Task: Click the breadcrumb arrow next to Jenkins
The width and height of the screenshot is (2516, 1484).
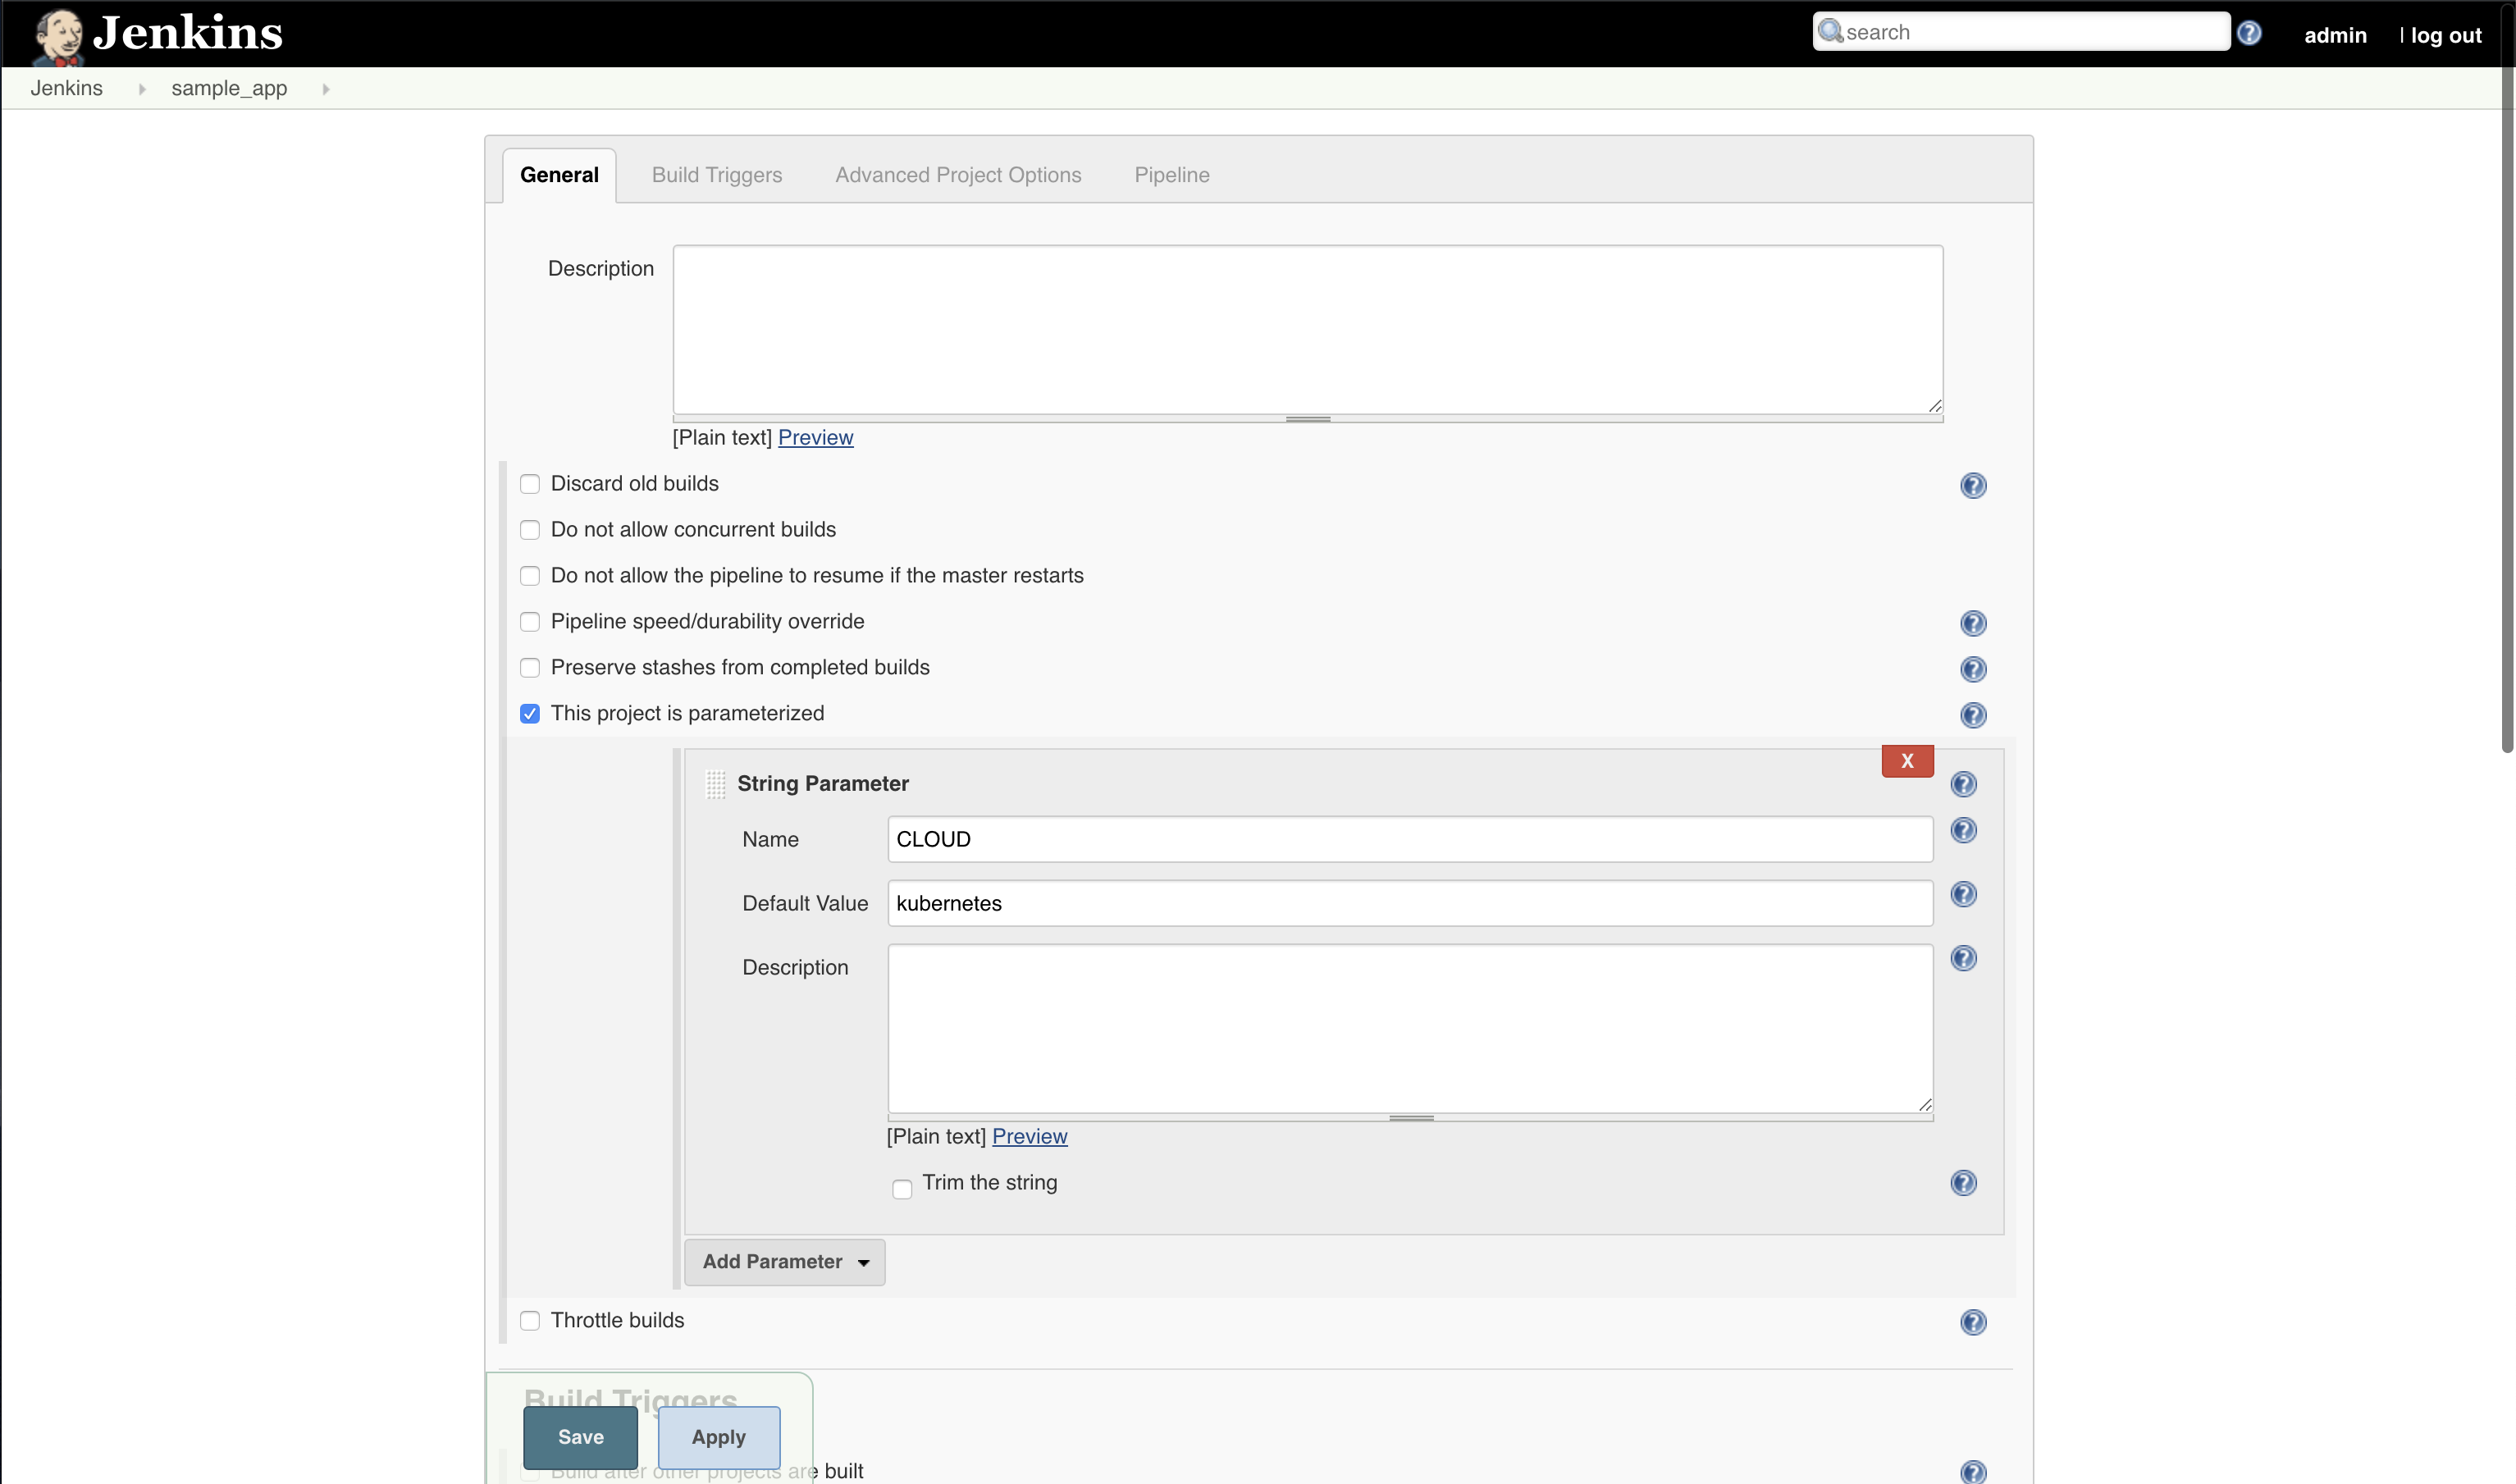Action: pyautogui.click(x=139, y=87)
